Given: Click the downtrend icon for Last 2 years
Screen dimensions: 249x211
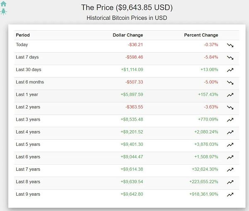Looking at the screenshot, I should pos(230,107).
